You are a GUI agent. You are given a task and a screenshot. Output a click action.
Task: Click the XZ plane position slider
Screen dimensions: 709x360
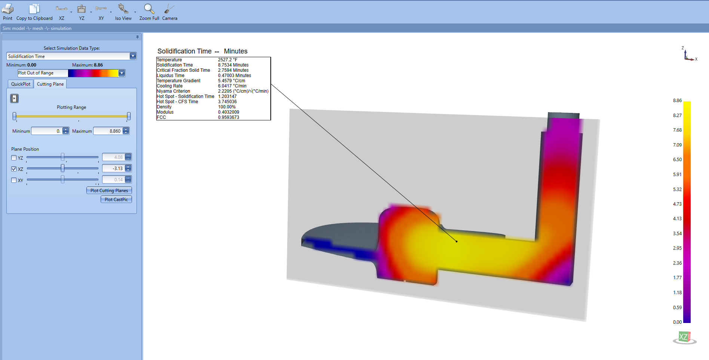click(62, 168)
